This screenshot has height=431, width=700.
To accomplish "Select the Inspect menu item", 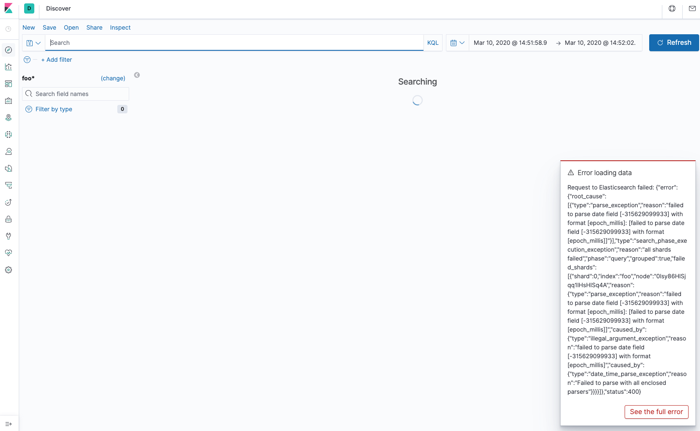I will coord(120,27).
